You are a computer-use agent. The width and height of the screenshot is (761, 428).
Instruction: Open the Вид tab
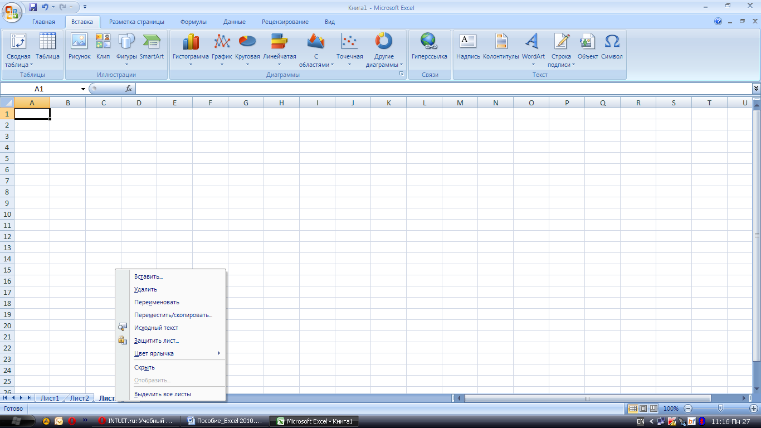(x=330, y=22)
